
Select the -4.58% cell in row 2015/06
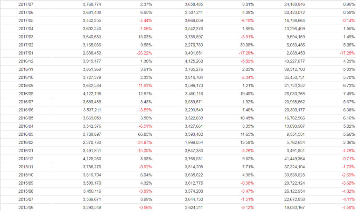point(347,208)
